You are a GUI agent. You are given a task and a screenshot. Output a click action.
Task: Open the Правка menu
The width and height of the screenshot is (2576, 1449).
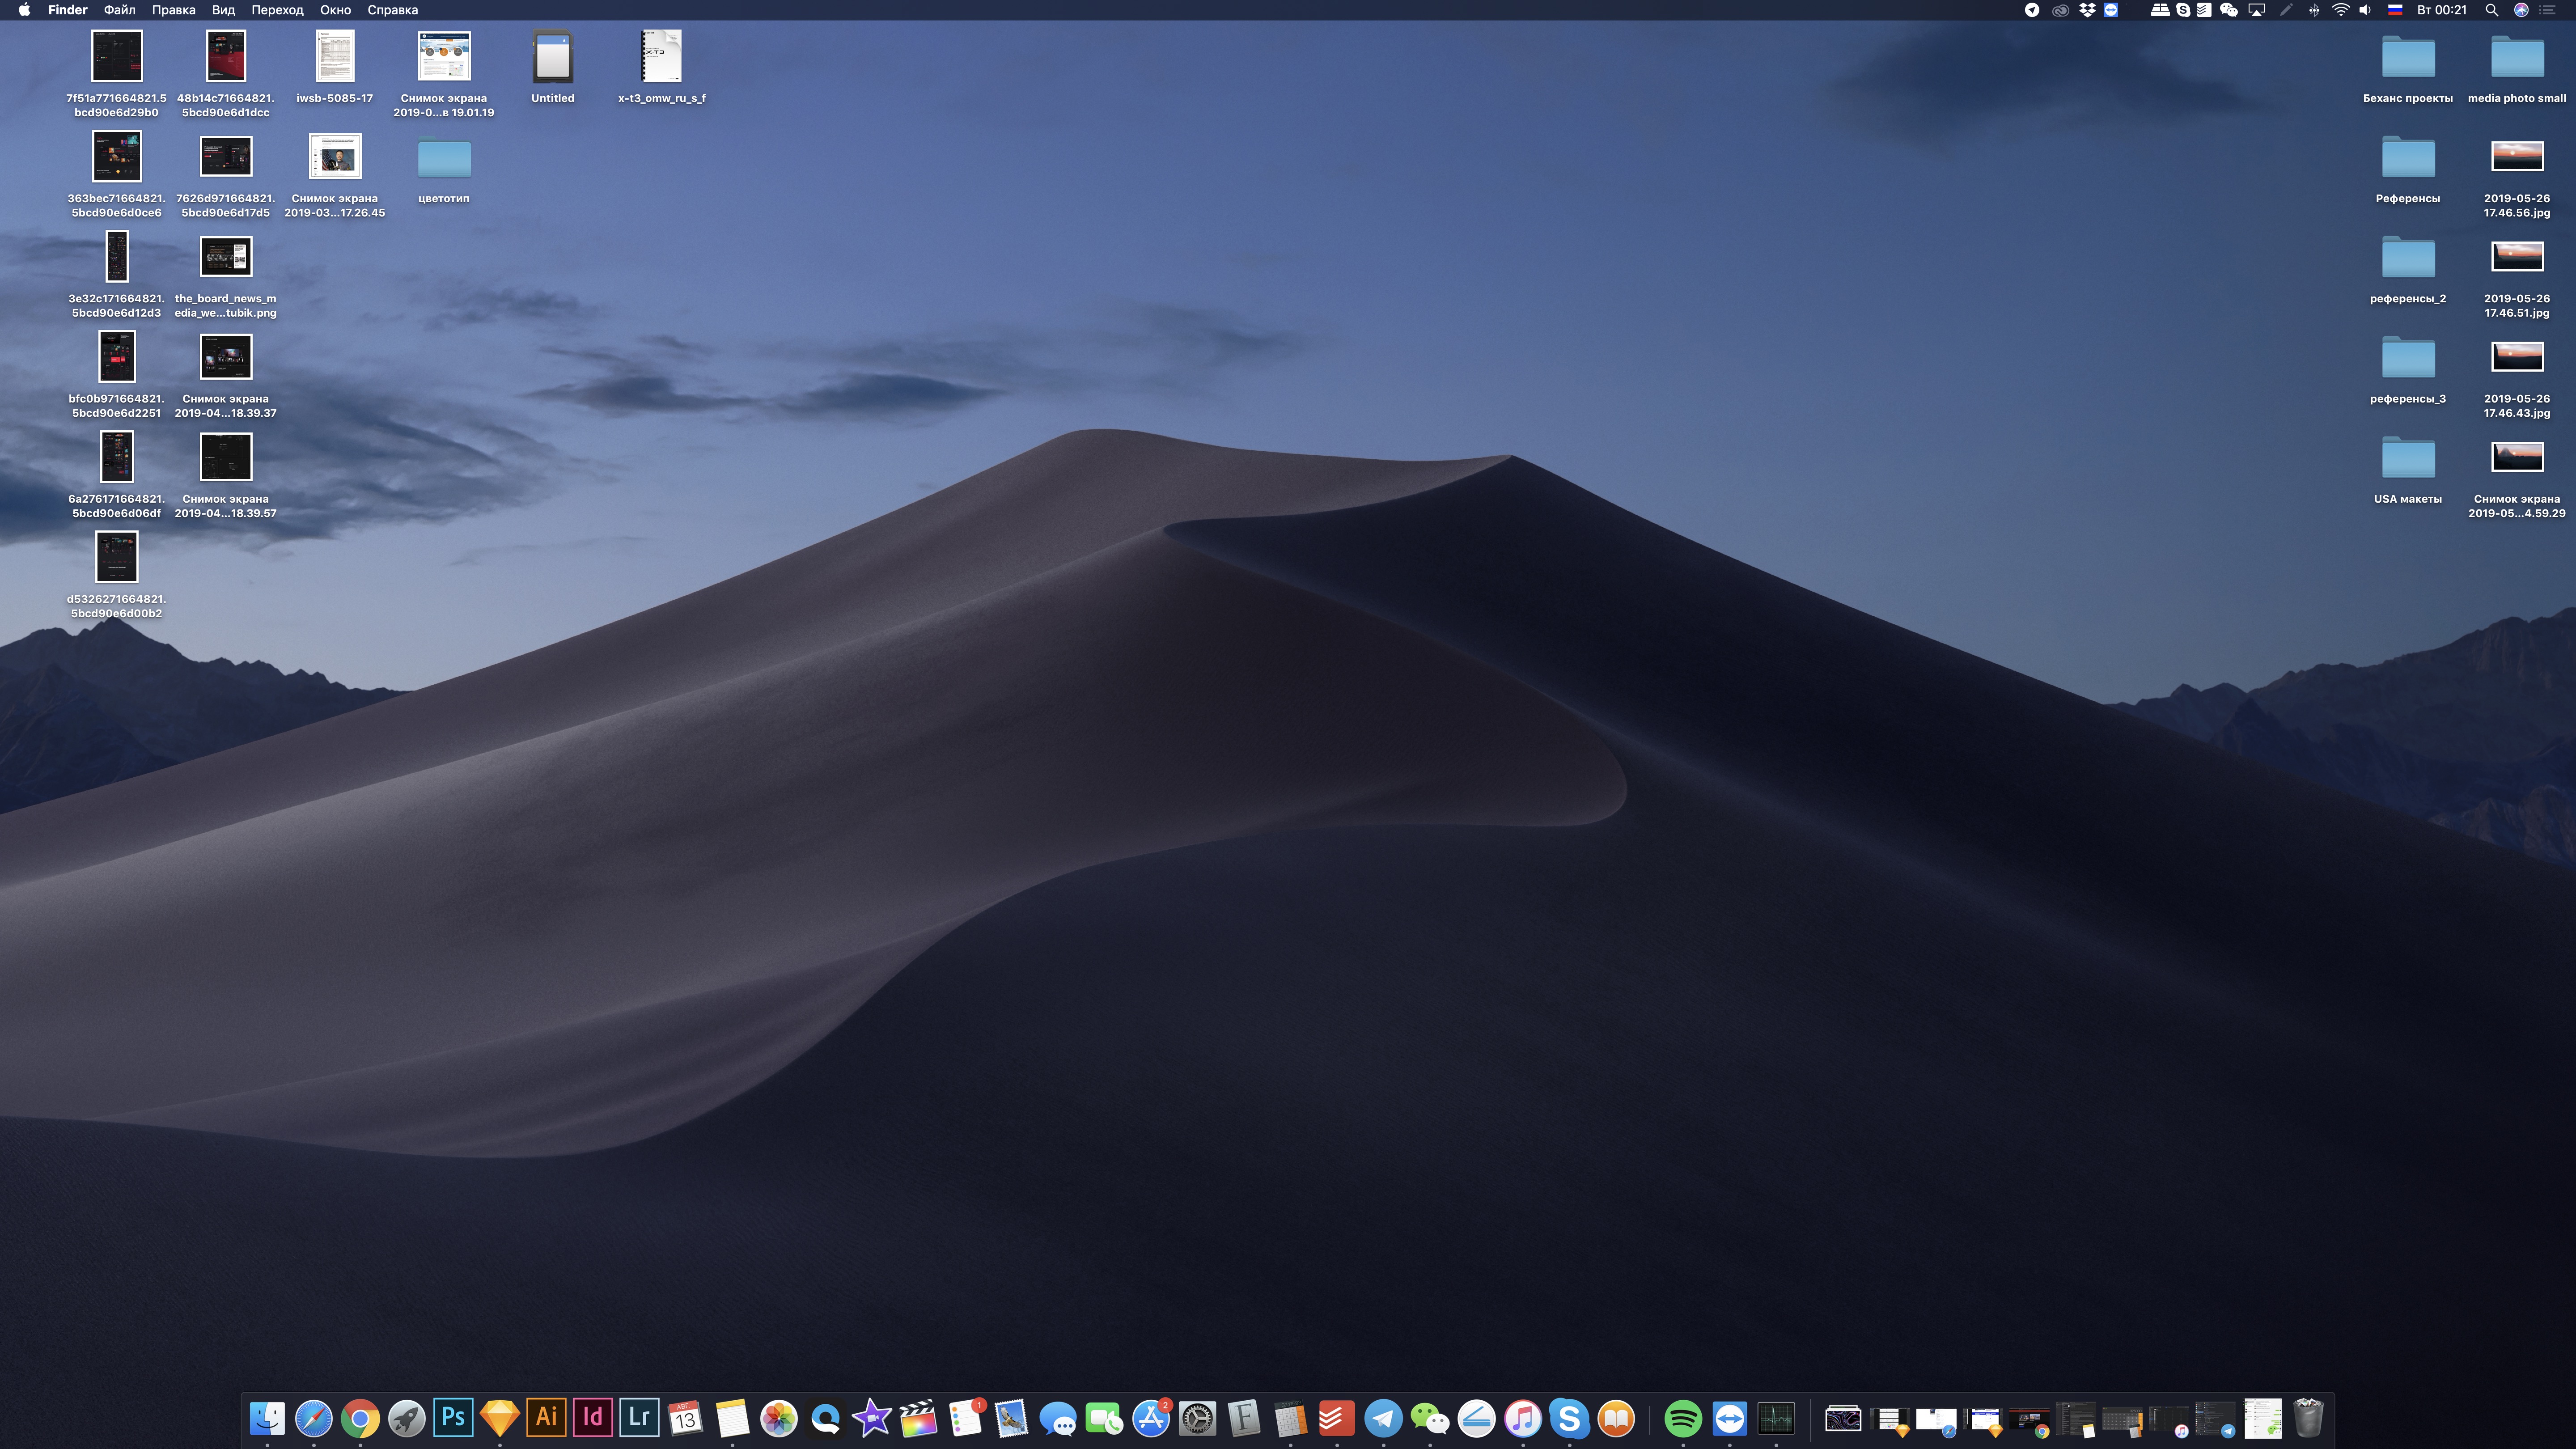pyautogui.click(x=173, y=10)
